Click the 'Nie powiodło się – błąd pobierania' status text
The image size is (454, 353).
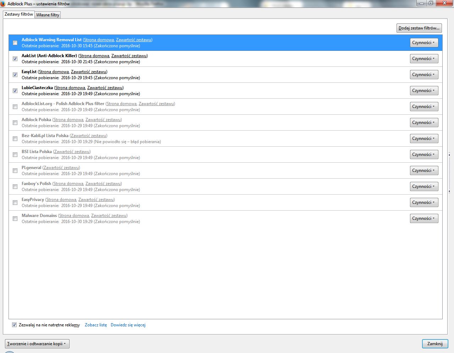point(127,142)
